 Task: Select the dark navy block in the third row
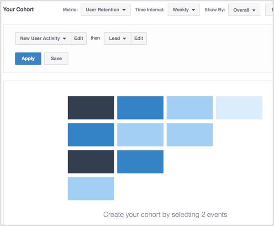coord(91,162)
